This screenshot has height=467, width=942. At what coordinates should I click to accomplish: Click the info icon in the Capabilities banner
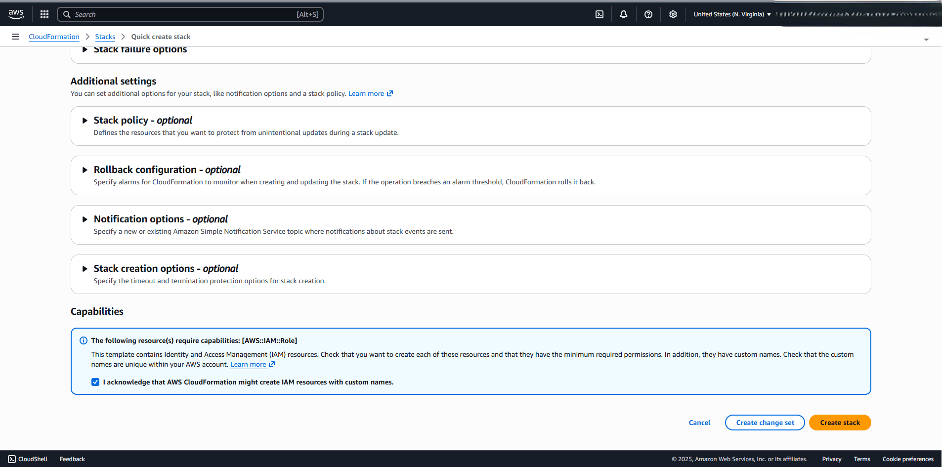coord(83,340)
